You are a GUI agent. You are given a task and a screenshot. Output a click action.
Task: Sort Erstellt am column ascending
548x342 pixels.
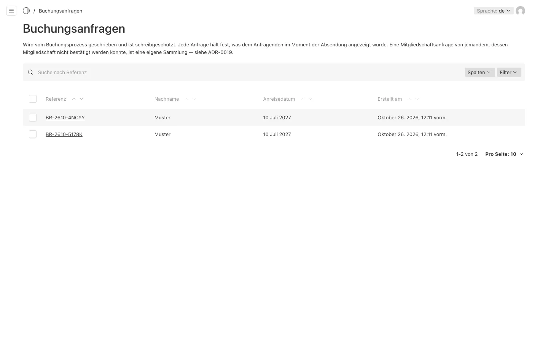[409, 99]
